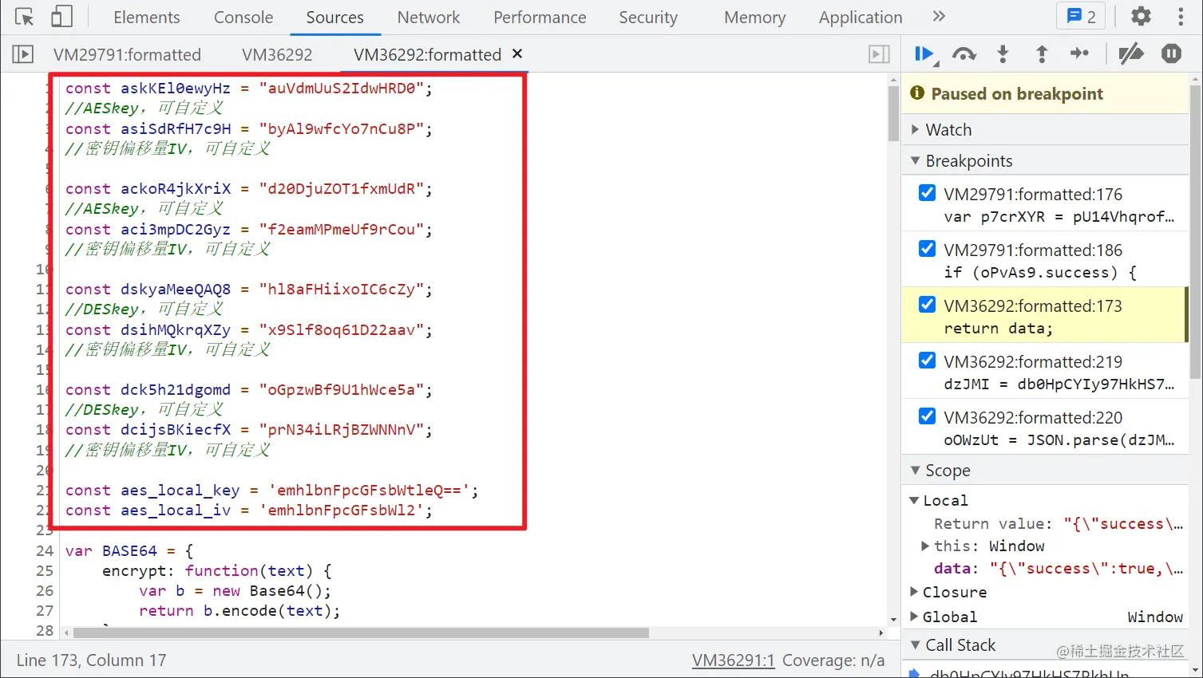Image resolution: width=1203 pixels, height=678 pixels.
Task: Uncheck breakpoint VM29791:formatted:186
Action: [927, 249]
